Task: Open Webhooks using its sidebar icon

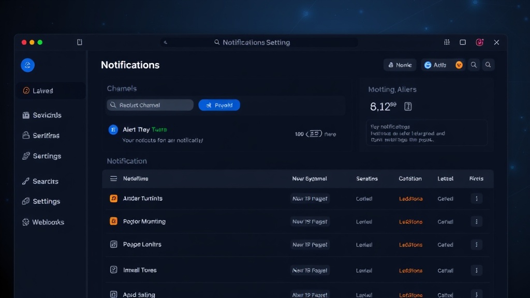Action: click(x=25, y=221)
